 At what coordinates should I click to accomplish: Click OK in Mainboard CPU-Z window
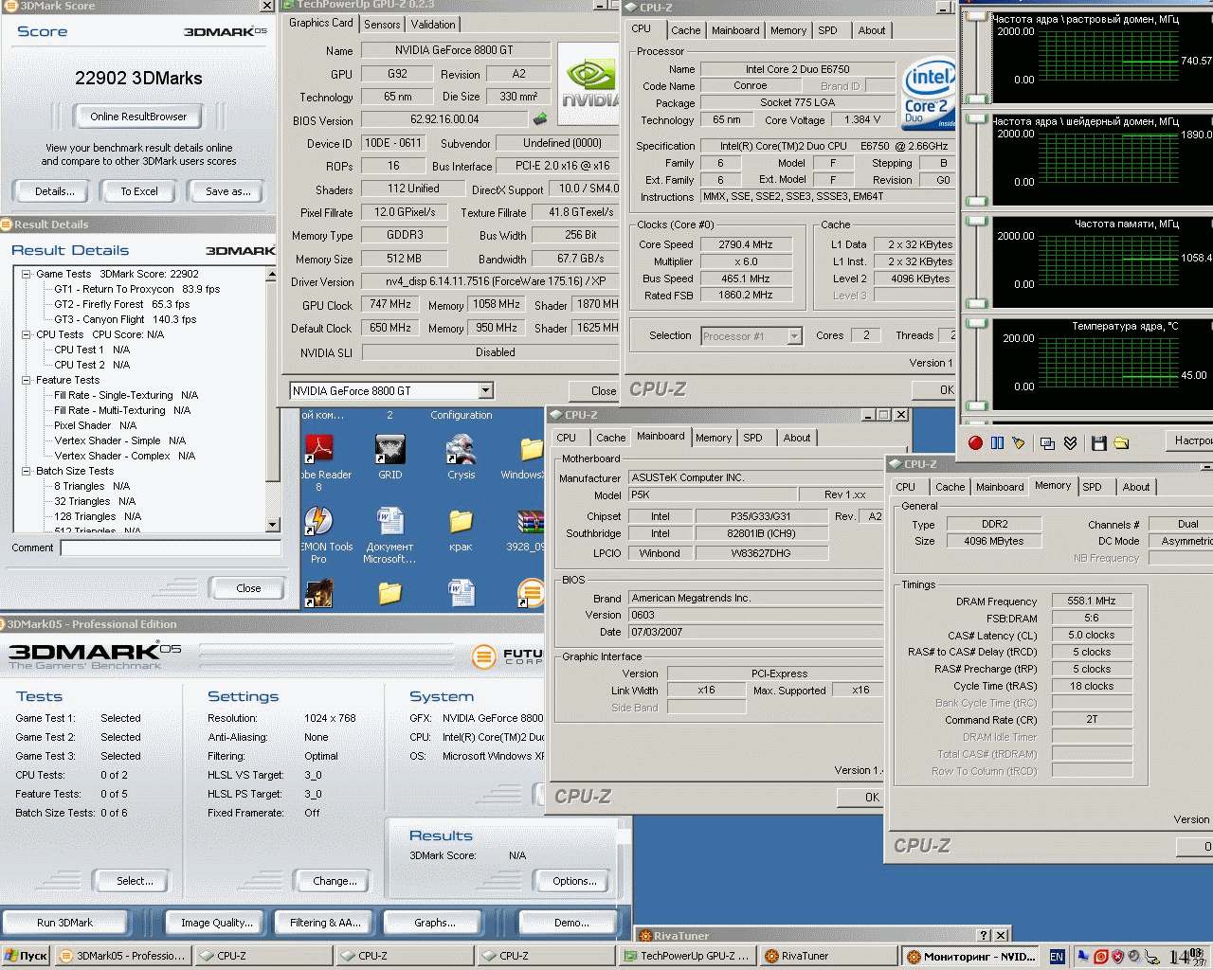click(x=861, y=798)
